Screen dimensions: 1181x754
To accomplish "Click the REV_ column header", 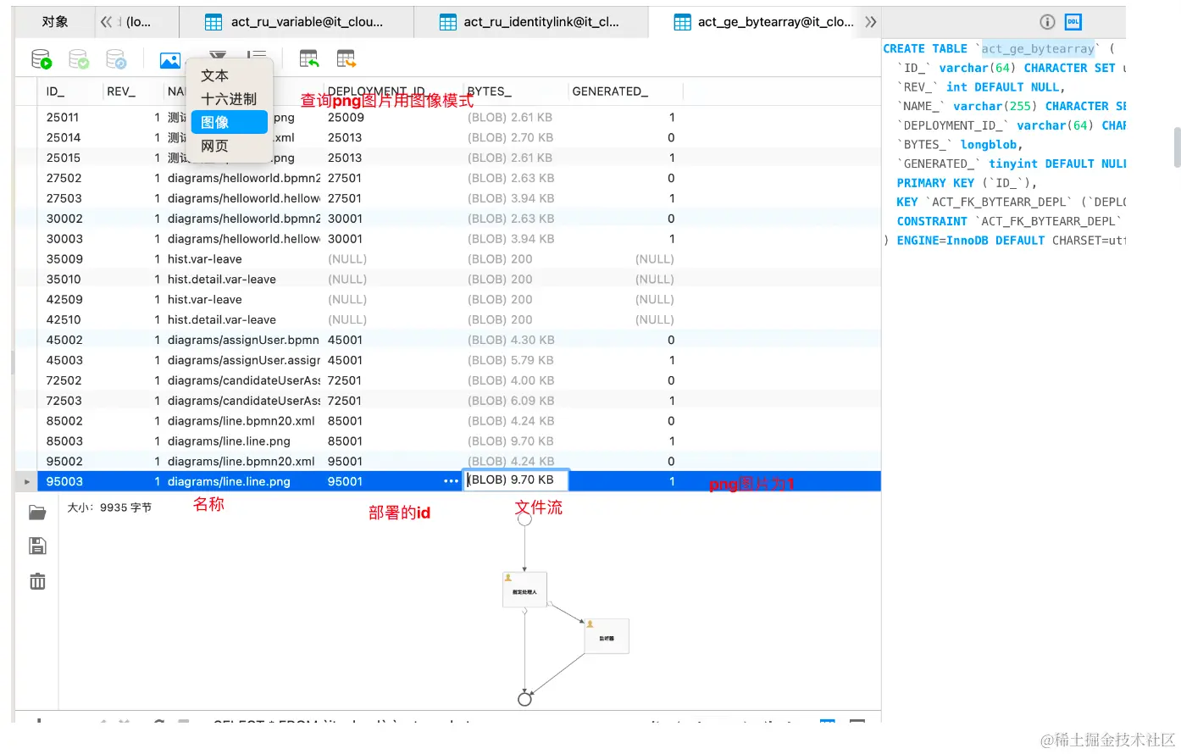I will (x=132, y=91).
